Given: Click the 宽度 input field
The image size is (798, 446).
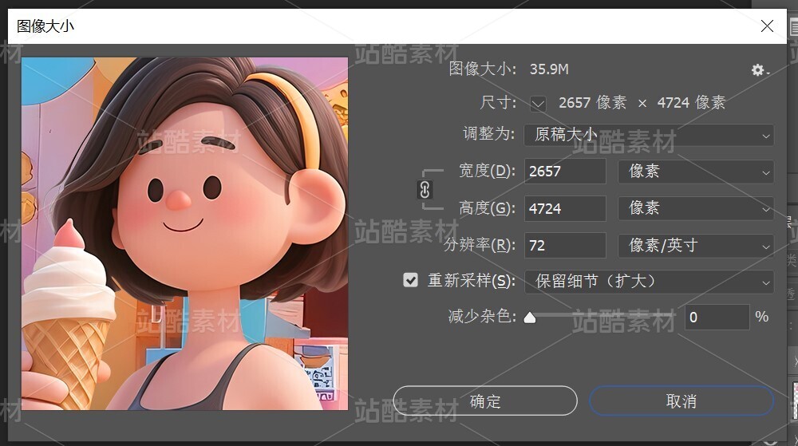Looking at the screenshot, I should (x=565, y=172).
